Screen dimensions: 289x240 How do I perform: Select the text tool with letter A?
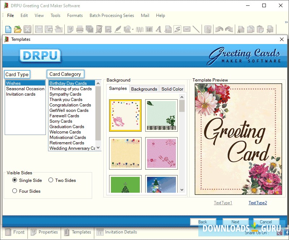tap(158, 29)
